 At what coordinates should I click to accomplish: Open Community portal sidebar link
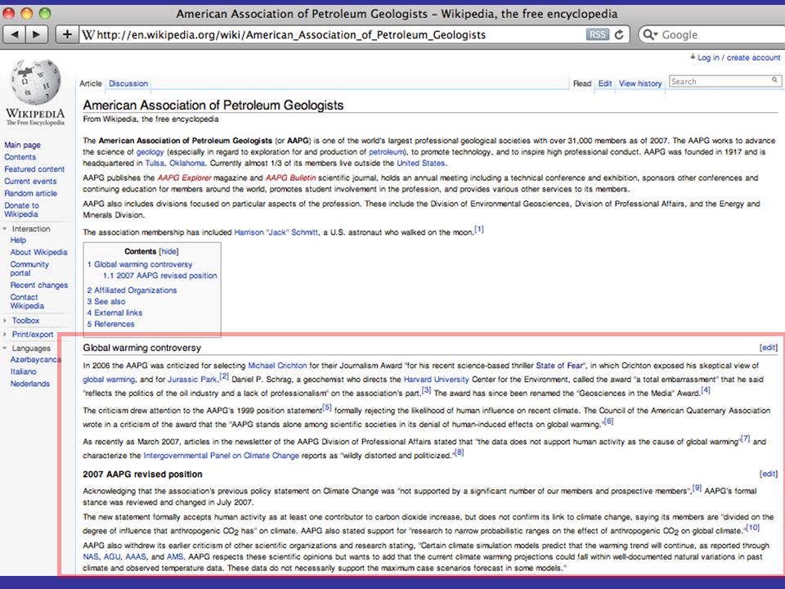29,268
